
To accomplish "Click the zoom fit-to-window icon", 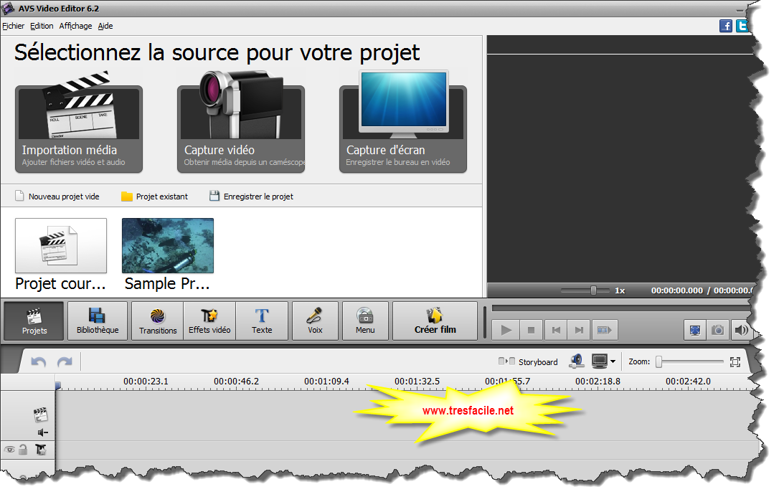I will pyautogui.click(x=735, y=362).
